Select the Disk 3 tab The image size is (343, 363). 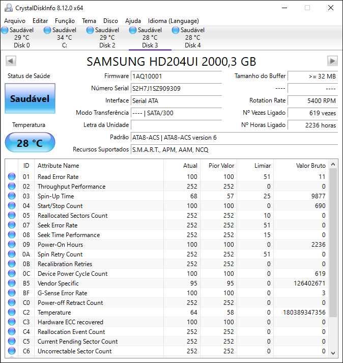[150, 38]
